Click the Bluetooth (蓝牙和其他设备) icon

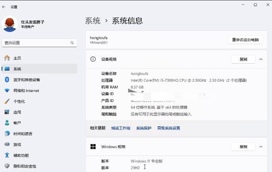(7, 80)
